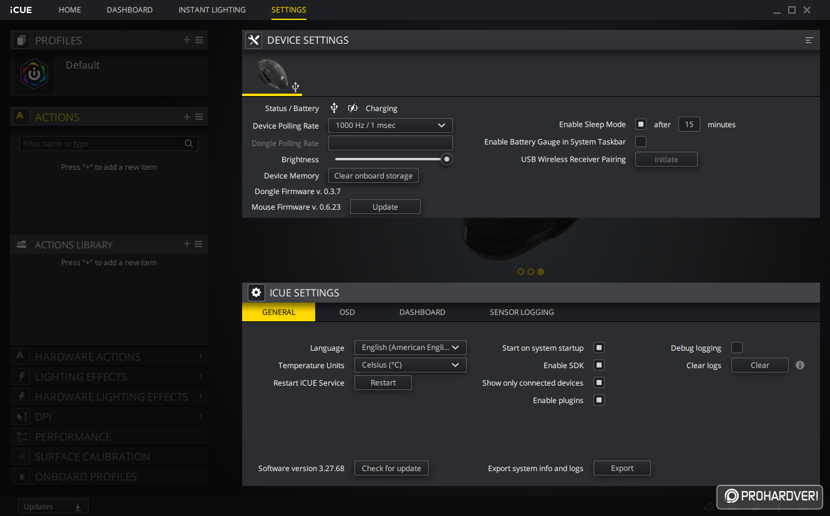Expand the Onboard Profiles section
This screenshot has height=516, width=830.
click(x=109, y=476)
